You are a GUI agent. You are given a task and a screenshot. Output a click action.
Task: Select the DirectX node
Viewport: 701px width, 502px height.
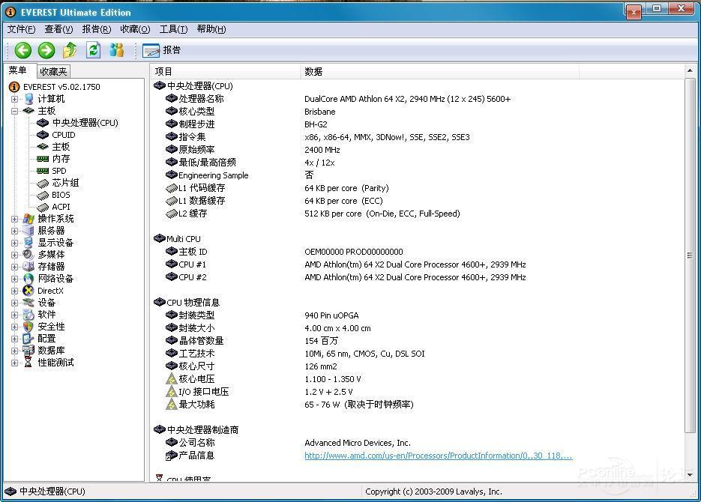tap(50, 291)
